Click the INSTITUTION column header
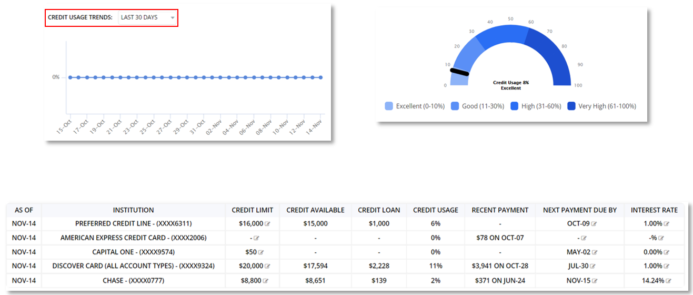Viewport: 693px width, 295px height. pyautogui.click(x=134, y=210)
